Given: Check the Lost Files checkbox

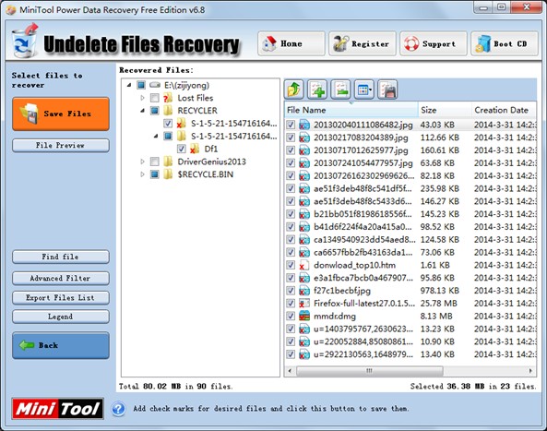Looking at the screenshot, I should point(155,98).
